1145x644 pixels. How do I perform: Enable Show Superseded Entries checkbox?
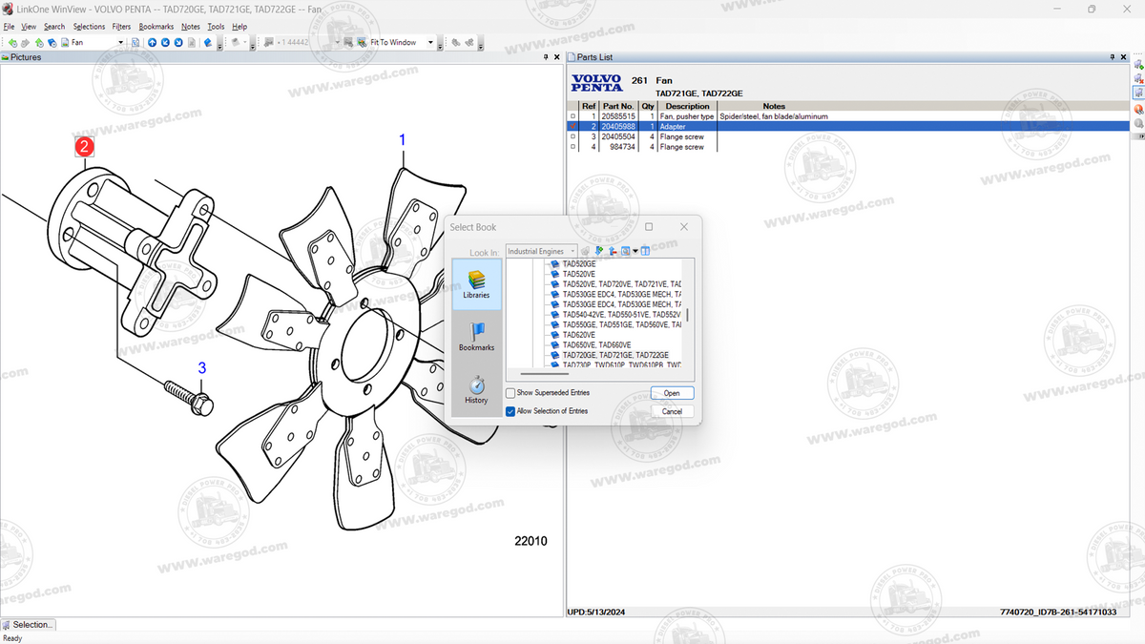[510, 392]
